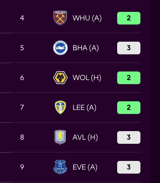Open the WHU (A) fixture
The image size is (160, 183).
tap(87, 18)
